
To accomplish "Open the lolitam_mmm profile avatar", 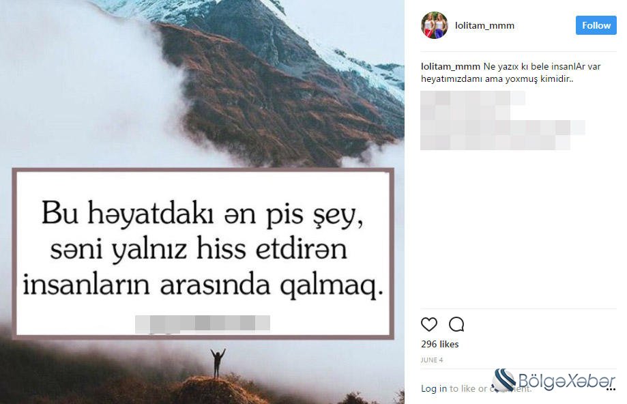I will click(435, 25).
